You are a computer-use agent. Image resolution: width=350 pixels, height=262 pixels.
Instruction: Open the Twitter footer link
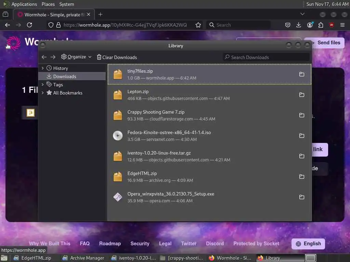[x=189, y=244]
